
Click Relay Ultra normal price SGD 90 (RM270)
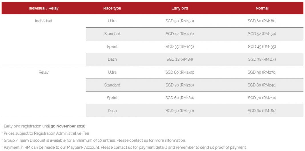click(x=262, y=72)
